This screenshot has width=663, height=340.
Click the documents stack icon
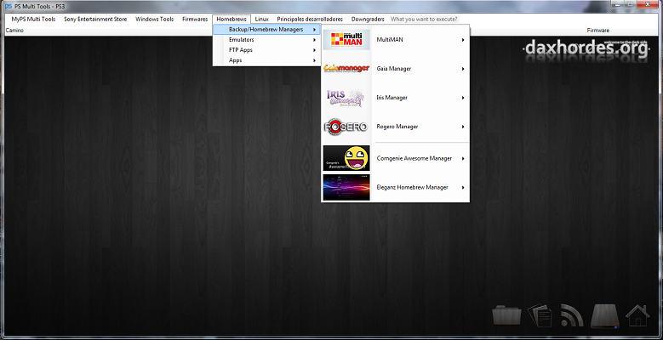click(x=540, y=315)
